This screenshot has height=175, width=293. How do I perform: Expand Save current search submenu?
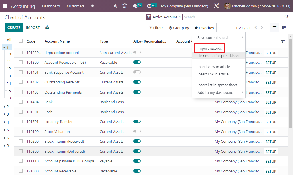219,37
